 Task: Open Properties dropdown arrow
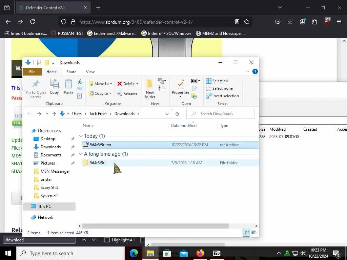(x=180, y=96)
